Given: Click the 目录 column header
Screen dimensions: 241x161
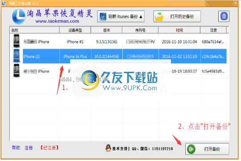Looking at the screenshot, I should (x=213, y=30).
